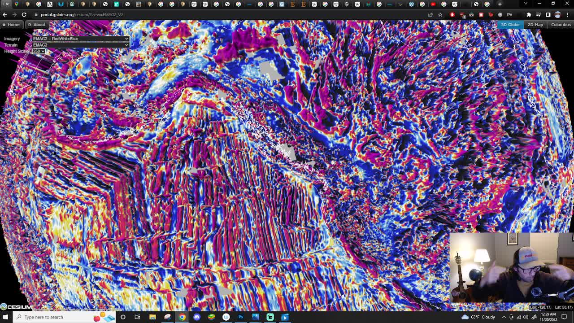Open the Windows notification center
This screenshot has height=323, width=574.
(564, 317)
